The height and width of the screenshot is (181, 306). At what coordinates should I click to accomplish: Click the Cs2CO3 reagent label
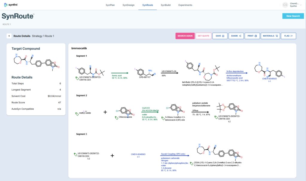[x=146, y=108]
